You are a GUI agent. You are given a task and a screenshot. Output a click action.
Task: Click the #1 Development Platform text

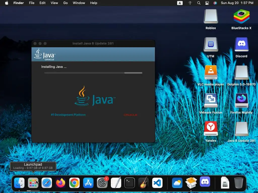point(68,115)
